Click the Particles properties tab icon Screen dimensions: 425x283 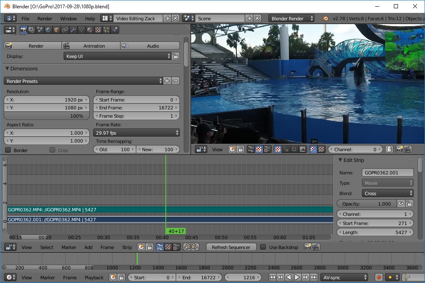[x=106, y=30]
